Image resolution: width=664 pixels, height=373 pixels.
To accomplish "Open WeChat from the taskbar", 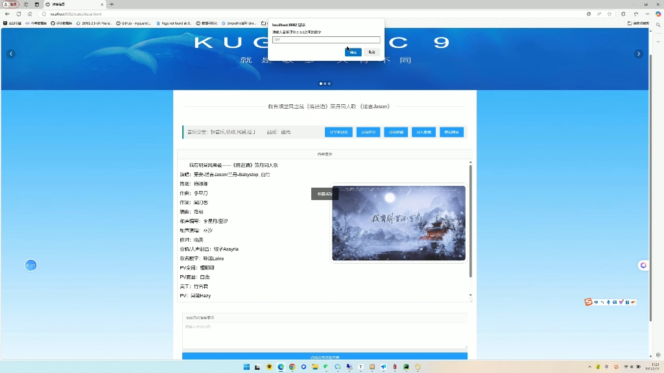I will (326, 367).
